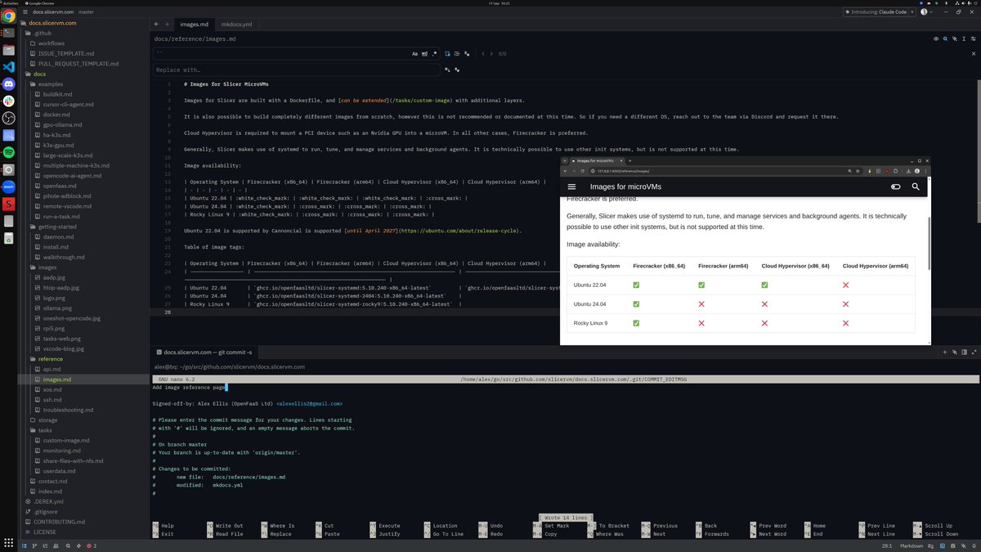Image resolution: width=981 pixels, height=552 pixels.
Task: Collapse the tasks folder
Action: click(x=45, y=430)
